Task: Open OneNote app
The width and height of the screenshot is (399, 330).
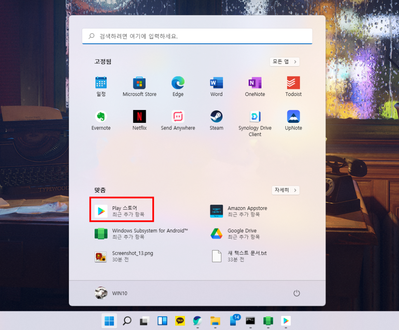Action: [x=255, y=87]
